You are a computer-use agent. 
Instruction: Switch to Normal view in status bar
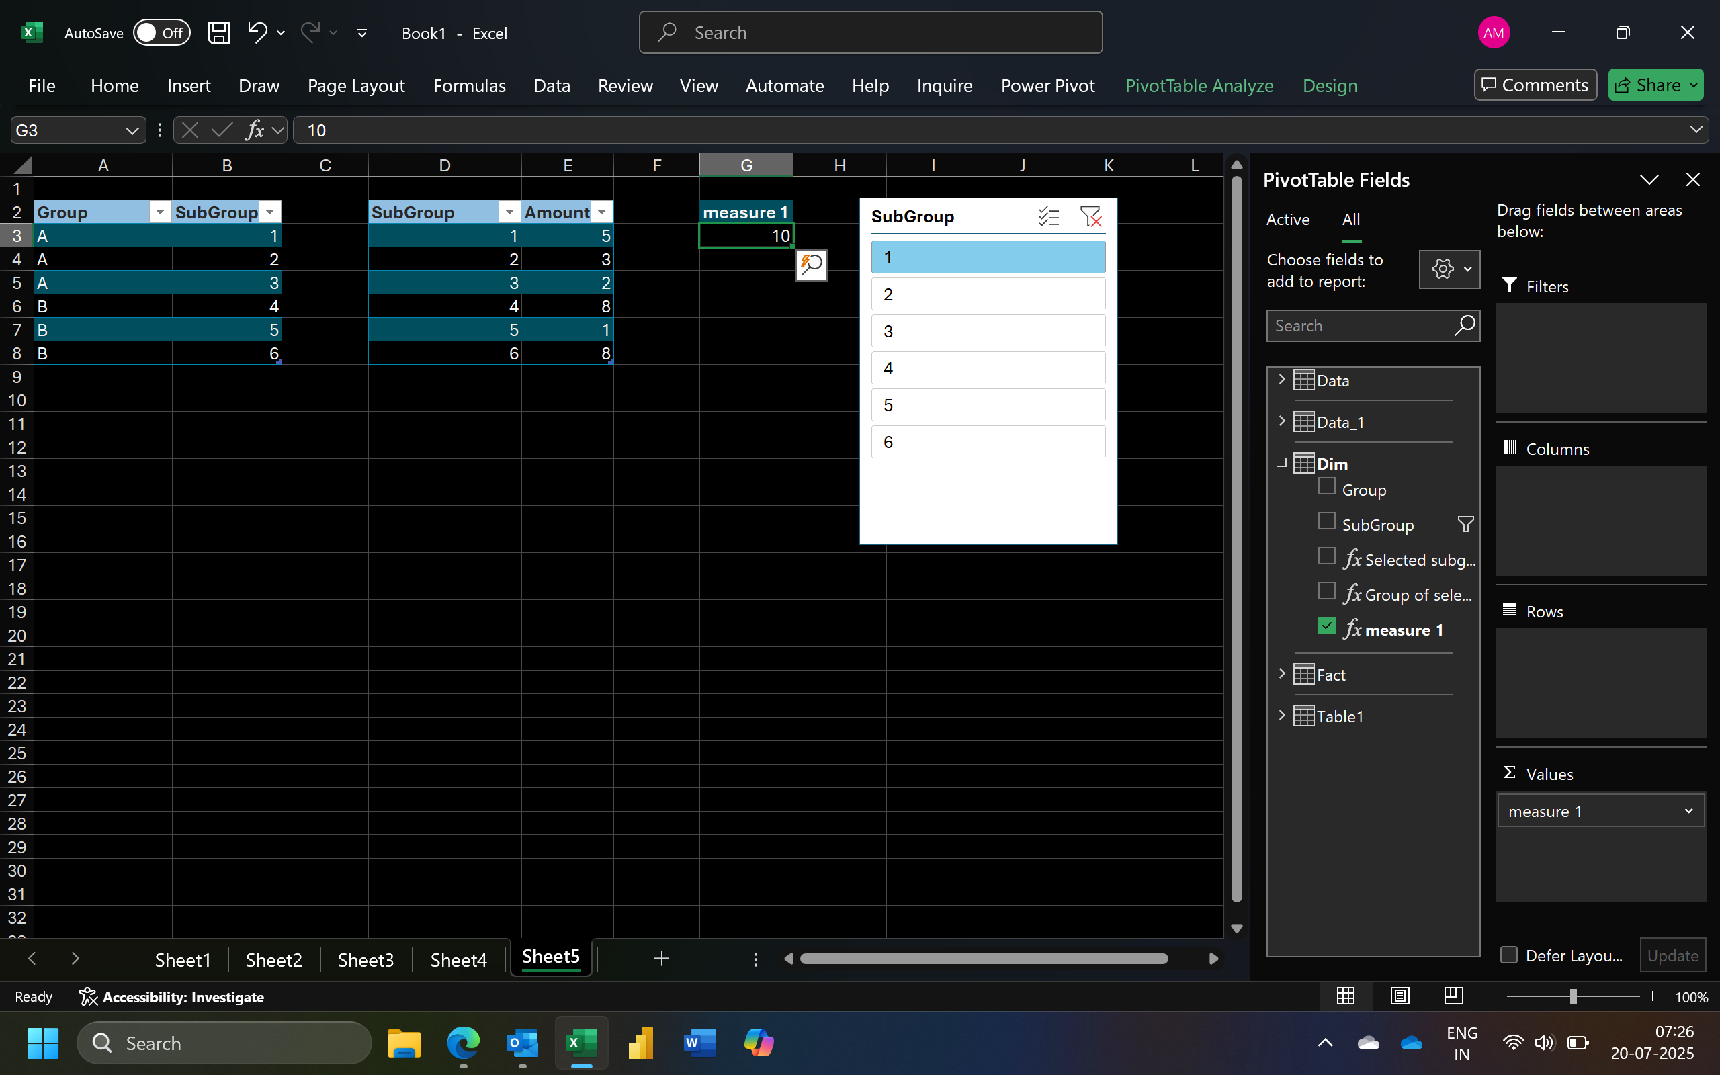tap(1346, 996)
